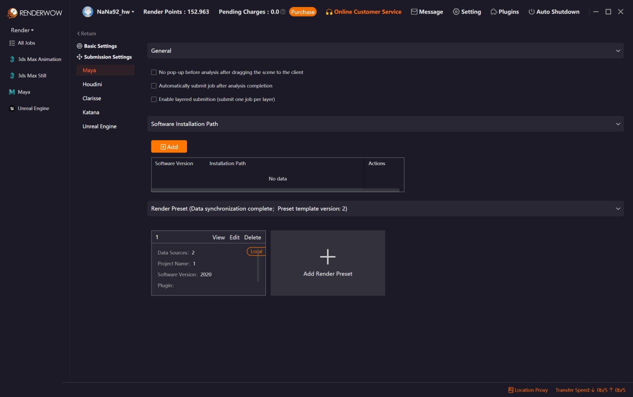Click the All Jobs list icon
The image size is (633, 397).
(x=12, y=43)
